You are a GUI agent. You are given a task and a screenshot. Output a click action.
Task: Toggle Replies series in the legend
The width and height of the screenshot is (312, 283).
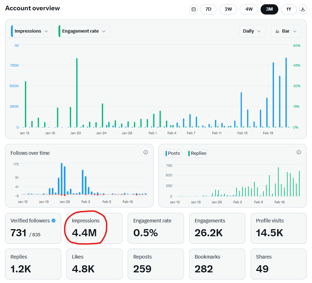pos(197,153)
